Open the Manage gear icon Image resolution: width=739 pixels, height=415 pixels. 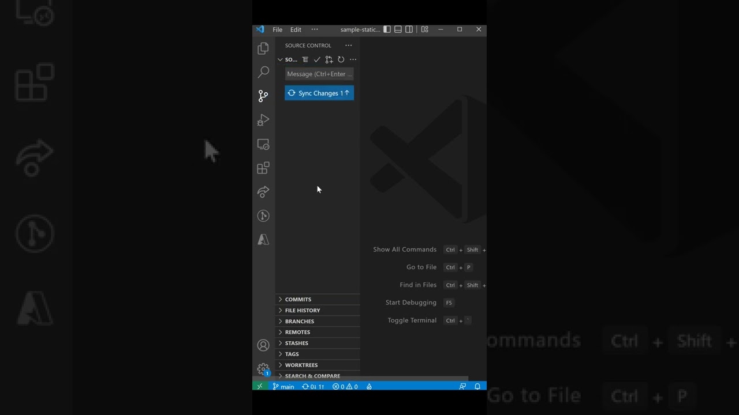pyautogui.click(x=263, y=369)
